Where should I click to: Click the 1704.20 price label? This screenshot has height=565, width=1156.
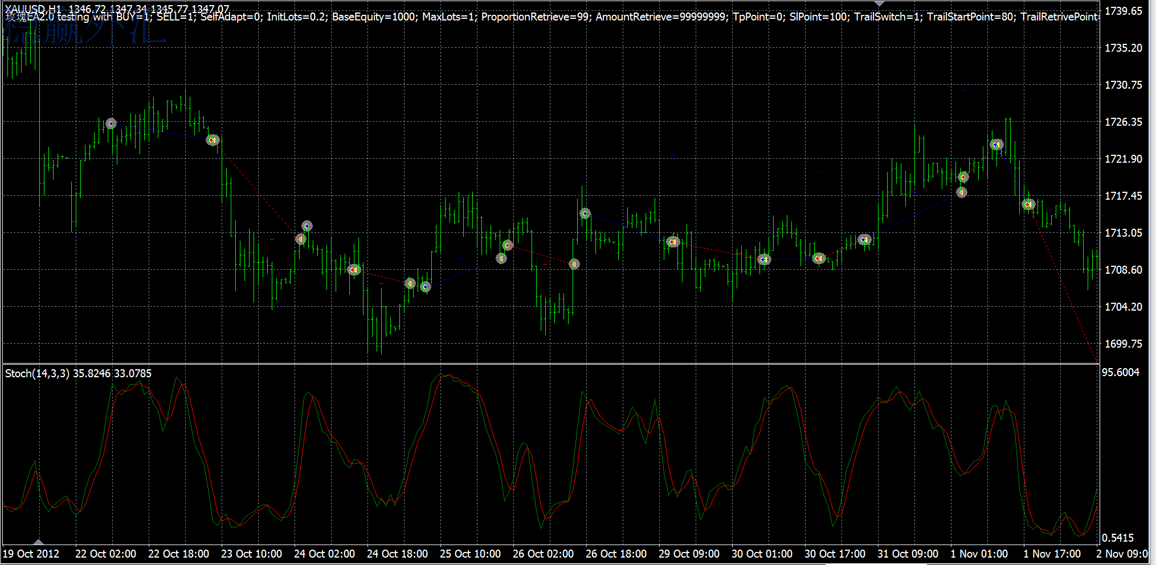tap(1123, 307)
